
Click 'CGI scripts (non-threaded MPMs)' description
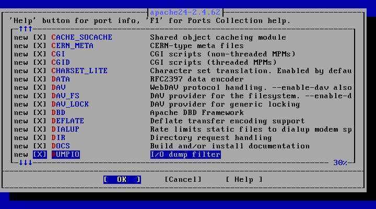(223, 54)
